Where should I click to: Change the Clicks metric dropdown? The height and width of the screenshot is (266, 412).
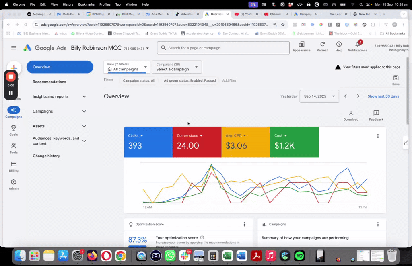click(x=135, y=136)
